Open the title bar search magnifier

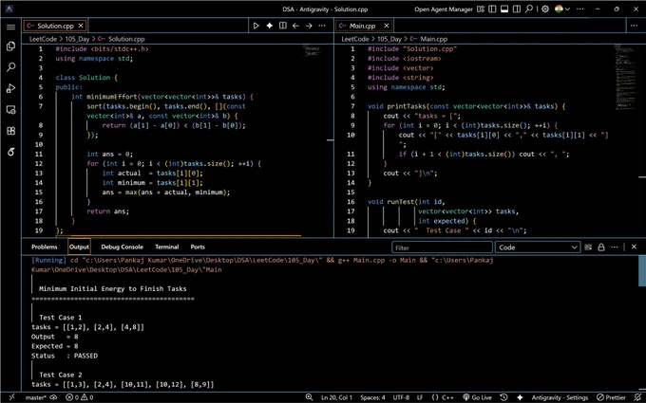point(529,9)
